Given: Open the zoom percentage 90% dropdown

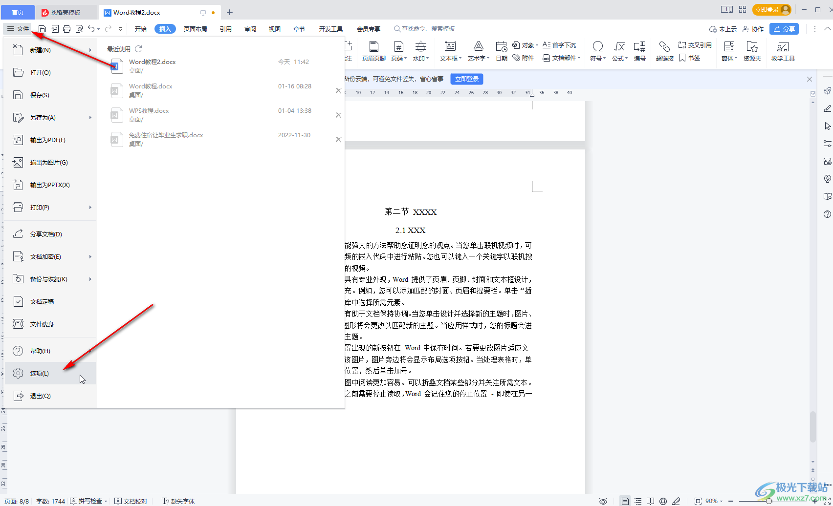Looking at the screenshot, I should 714,501.
